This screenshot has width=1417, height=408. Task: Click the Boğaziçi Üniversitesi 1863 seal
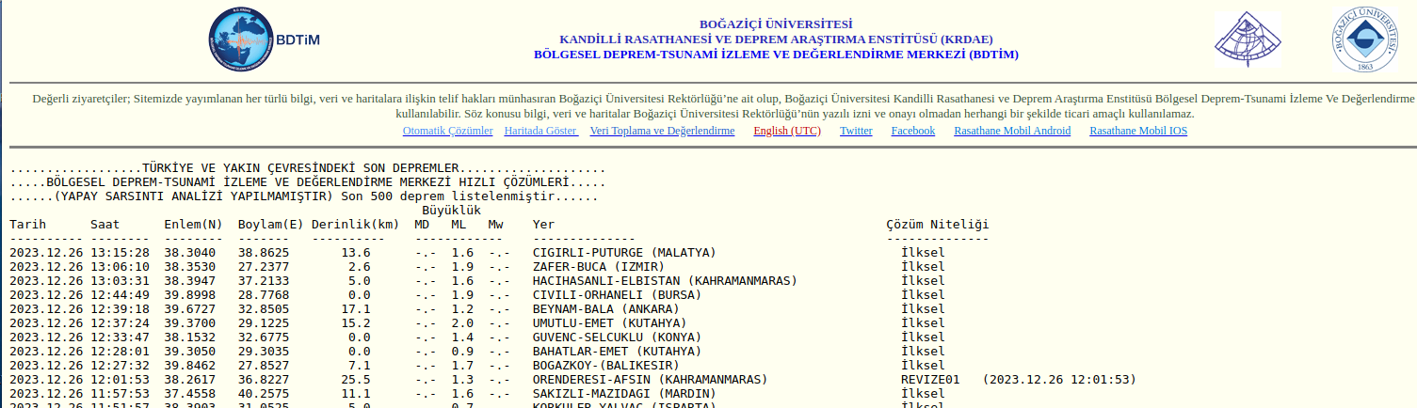1363,41
